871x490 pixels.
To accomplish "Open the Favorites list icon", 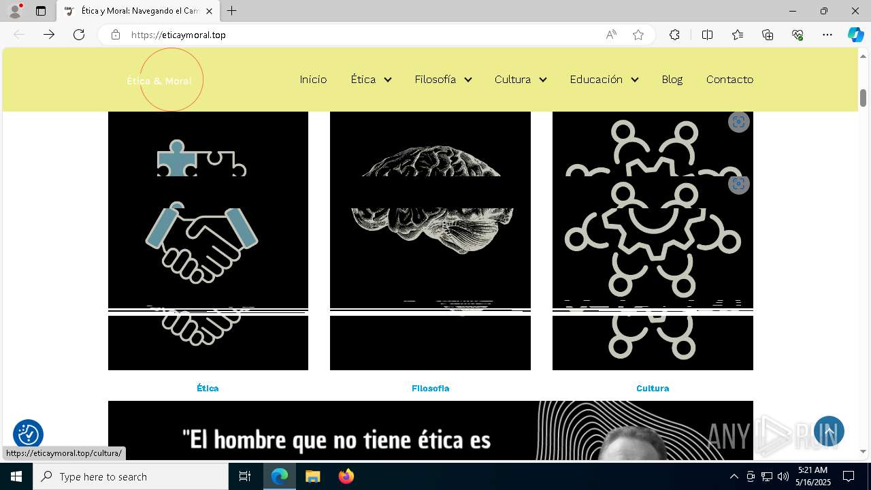I will [x=738, y=35].
